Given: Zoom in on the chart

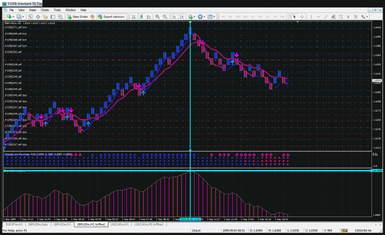Looking at the screenshot, I should click(x=158, y=17).
